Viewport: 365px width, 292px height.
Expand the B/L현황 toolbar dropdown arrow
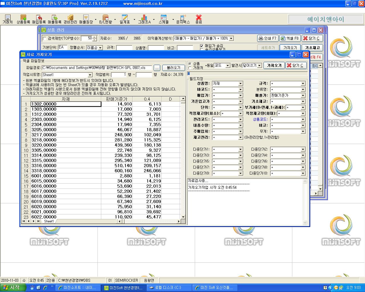click(x=115, y=20)
